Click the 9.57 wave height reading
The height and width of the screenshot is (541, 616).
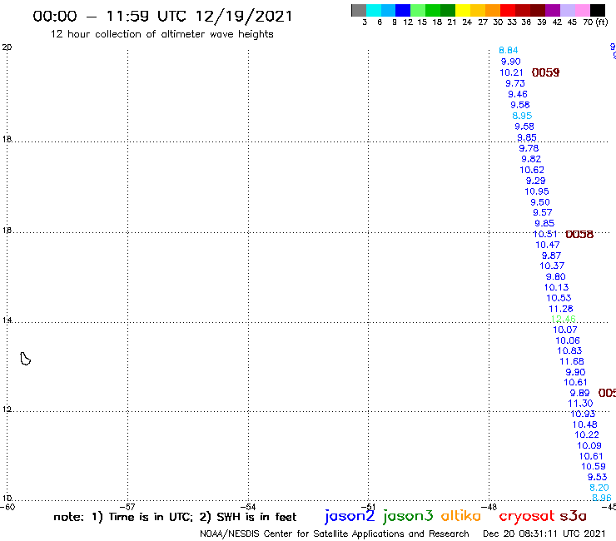point(543,212)
